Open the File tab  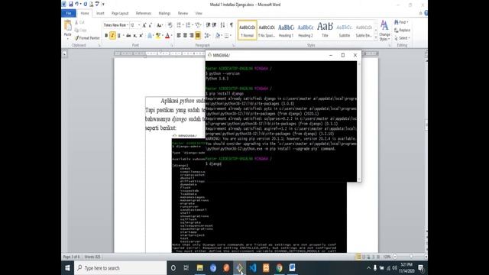pyautogui.click(x=69, y=13)
